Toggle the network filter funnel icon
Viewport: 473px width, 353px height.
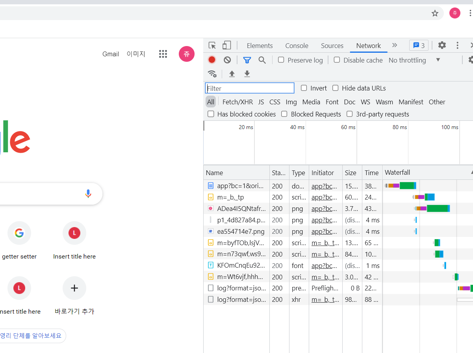pyautogui.click(x=247, y=60)
